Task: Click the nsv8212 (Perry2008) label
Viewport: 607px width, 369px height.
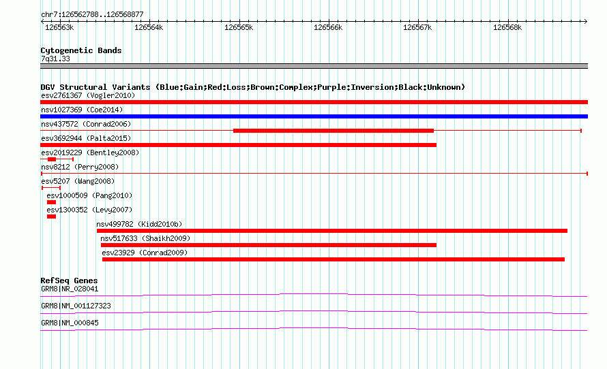Action: [x=80, y=167]
